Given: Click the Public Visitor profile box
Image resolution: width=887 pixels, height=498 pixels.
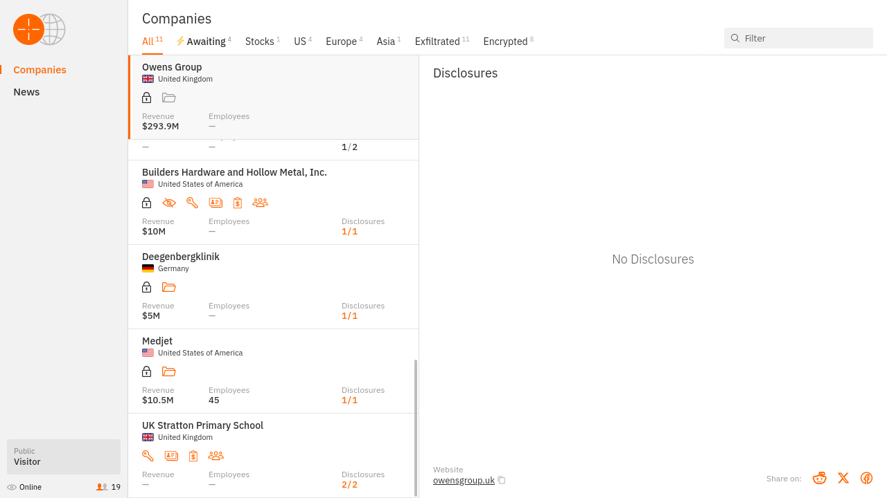Looking at the screenshot, I should (x=64, y=456).
